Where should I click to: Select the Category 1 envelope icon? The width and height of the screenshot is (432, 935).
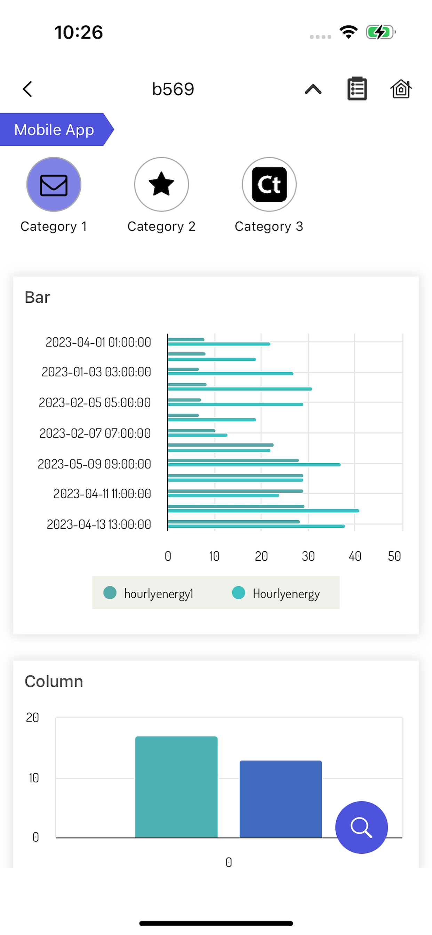click(x=54, y=184)
